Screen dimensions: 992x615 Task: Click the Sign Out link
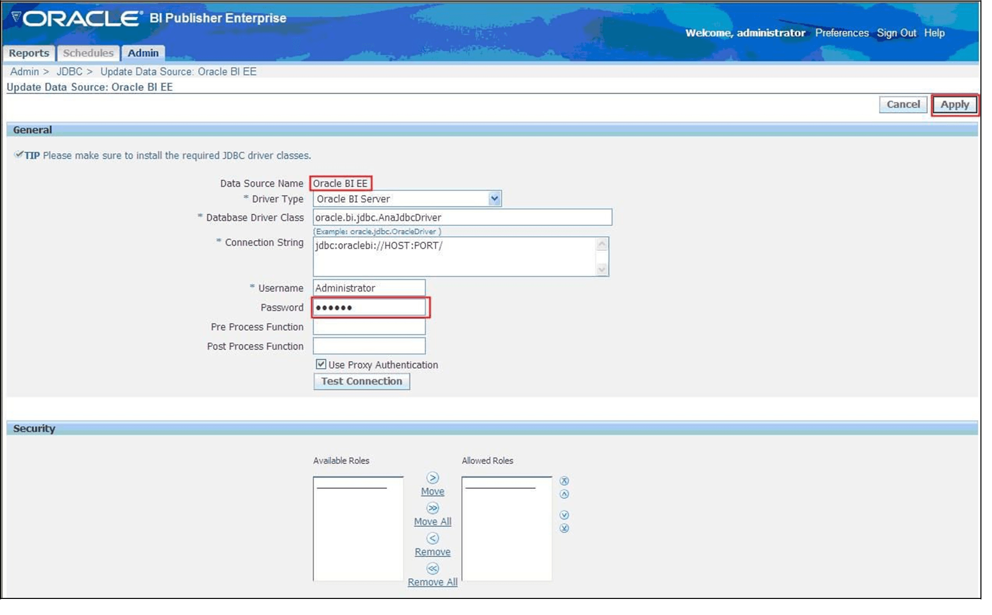click(896, 33)
